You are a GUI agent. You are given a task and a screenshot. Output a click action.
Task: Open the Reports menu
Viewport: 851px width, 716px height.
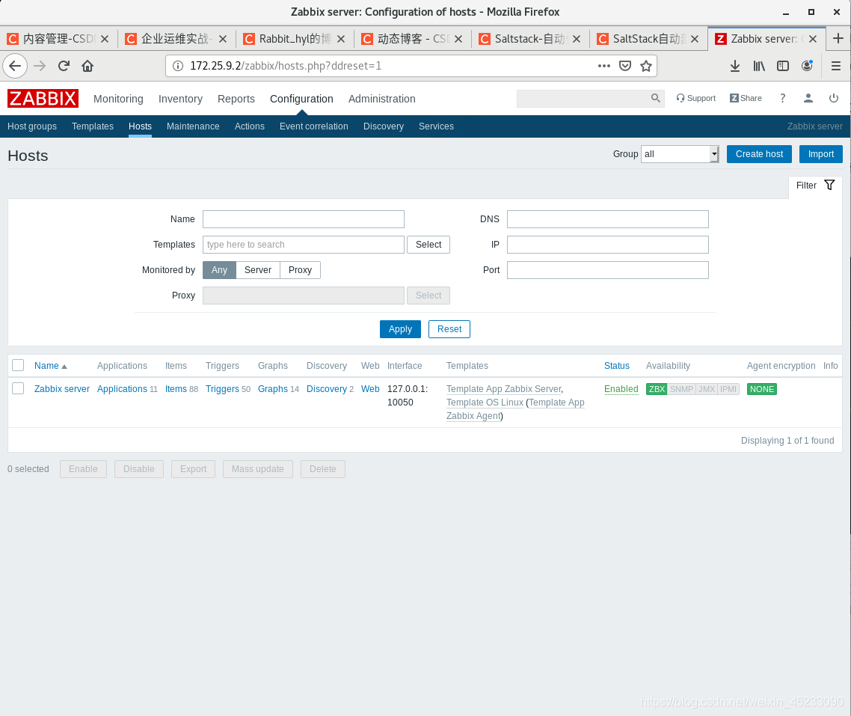[236, 99]
